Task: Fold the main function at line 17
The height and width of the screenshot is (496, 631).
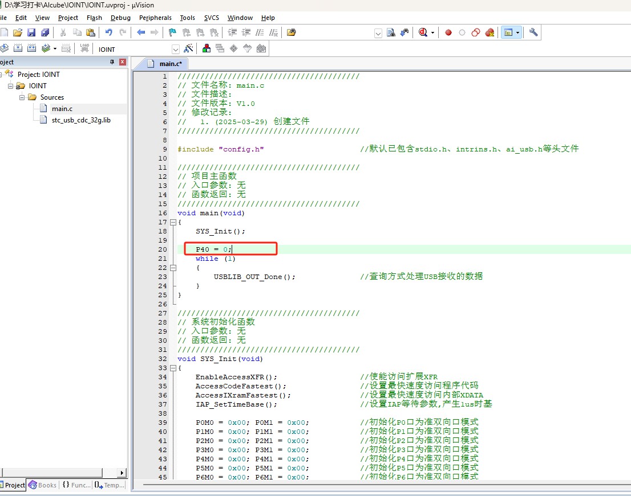Action: pos(173,222)
